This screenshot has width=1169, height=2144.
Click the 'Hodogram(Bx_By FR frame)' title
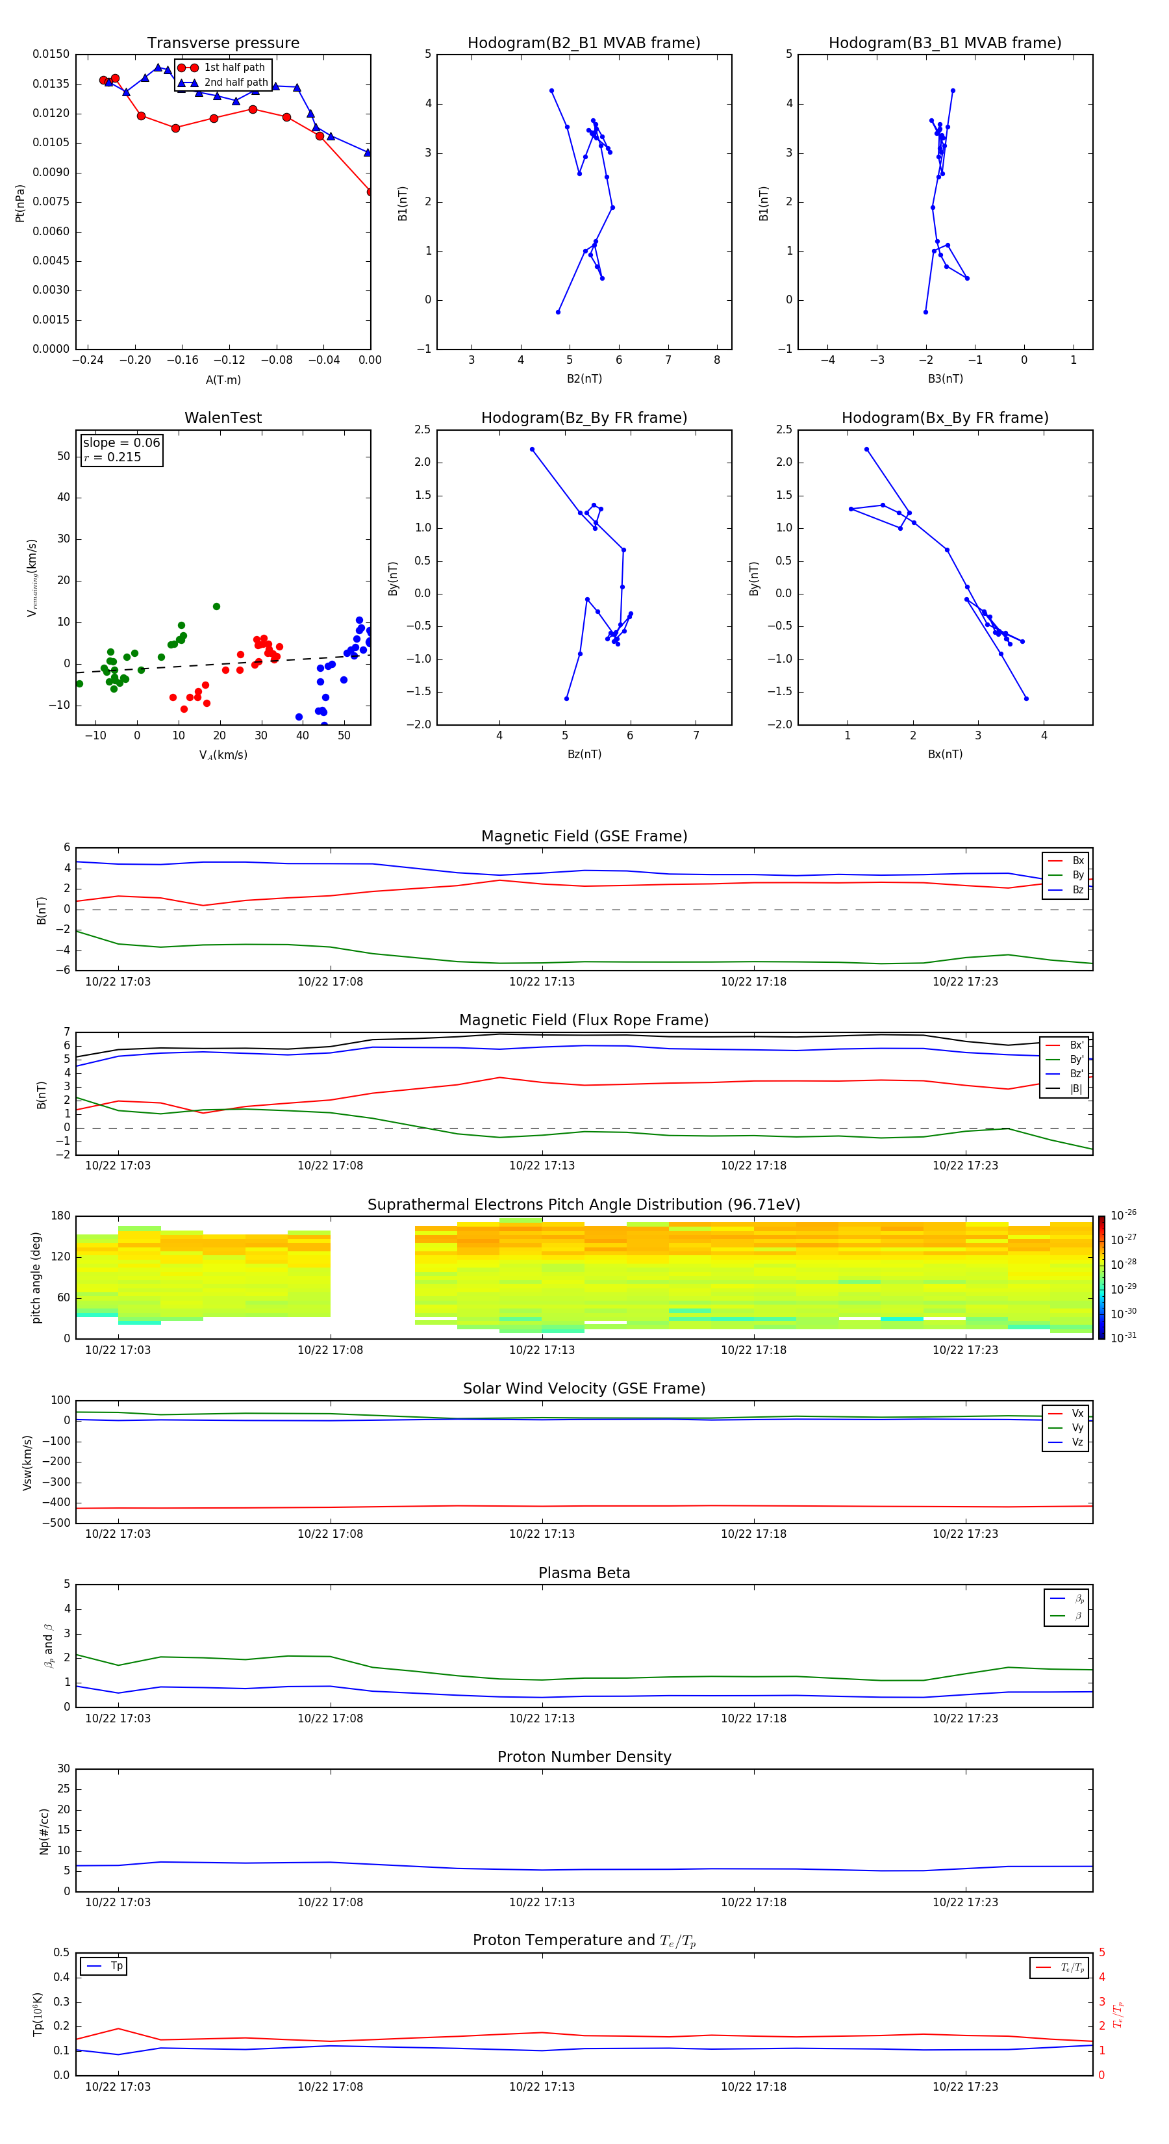coord(945,418)
